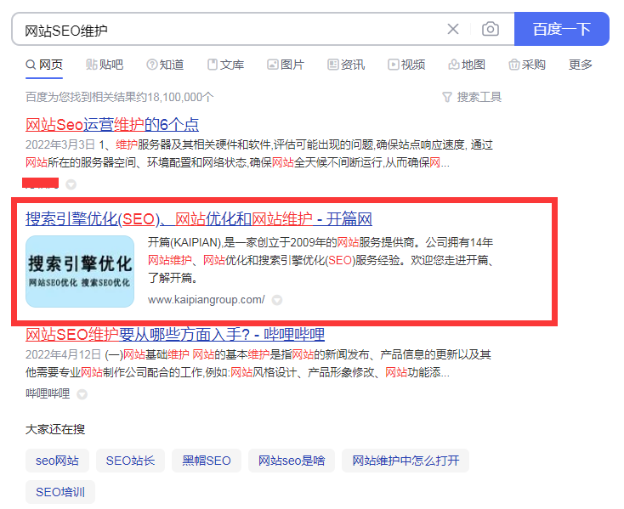
Task: Switch to the 知道 tab
Action: point(165,65)
